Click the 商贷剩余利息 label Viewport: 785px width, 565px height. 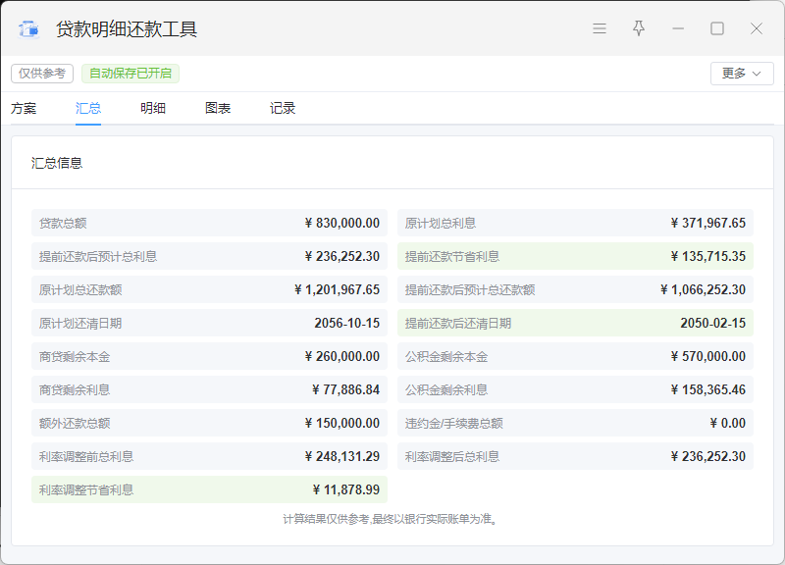click(x=75, y=389)
